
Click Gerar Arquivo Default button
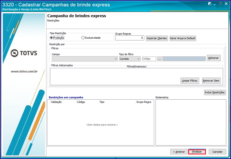click(183, 38)
